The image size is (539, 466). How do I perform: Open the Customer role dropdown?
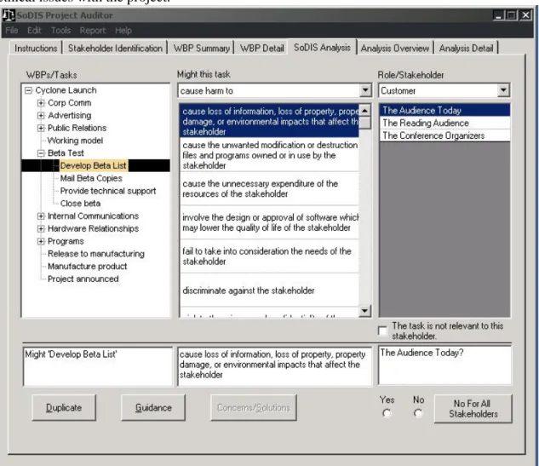(503, 90)
